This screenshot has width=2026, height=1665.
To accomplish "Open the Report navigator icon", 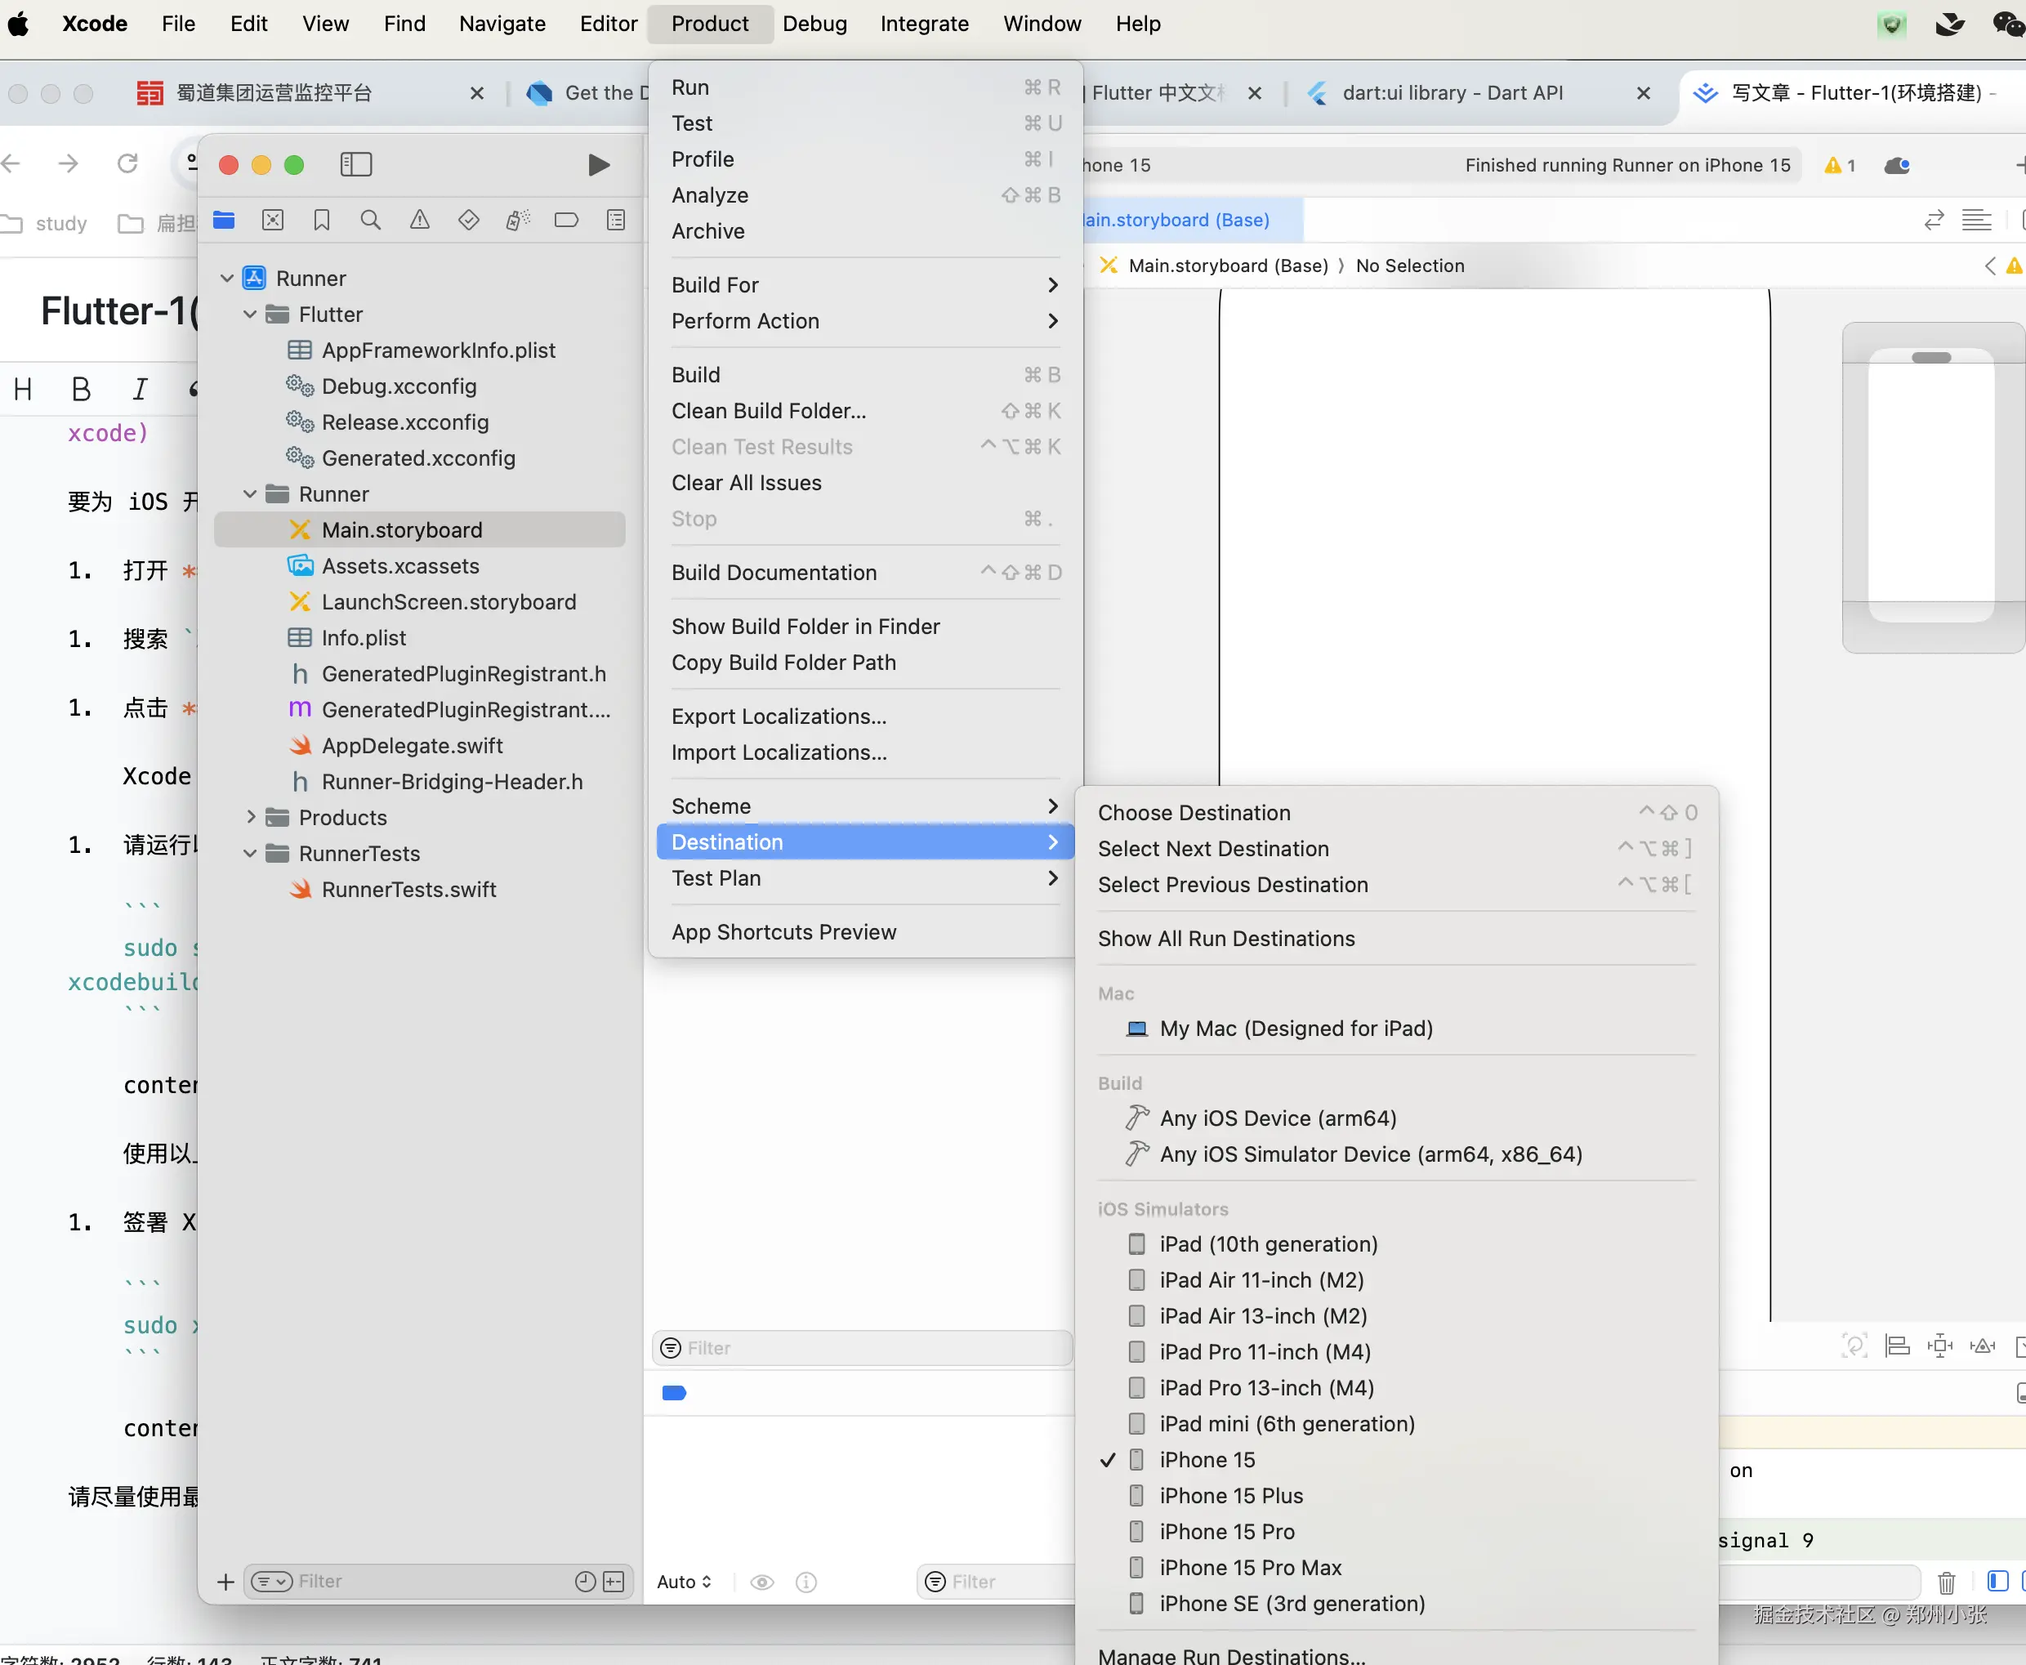I will pos(616,221).
